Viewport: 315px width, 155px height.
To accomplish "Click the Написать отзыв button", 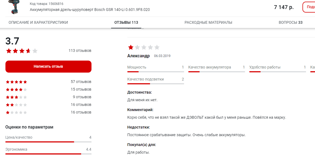I will [48, 66].
